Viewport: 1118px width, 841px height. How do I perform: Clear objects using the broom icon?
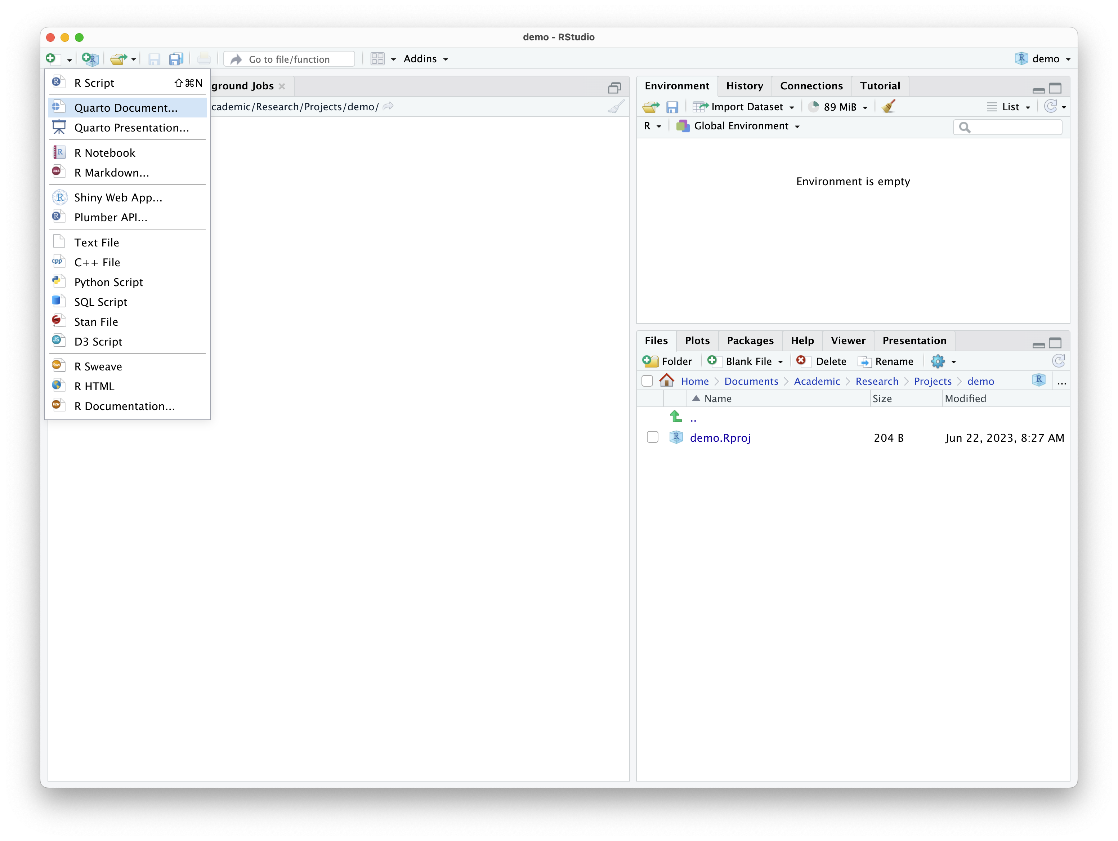point(889,107)
